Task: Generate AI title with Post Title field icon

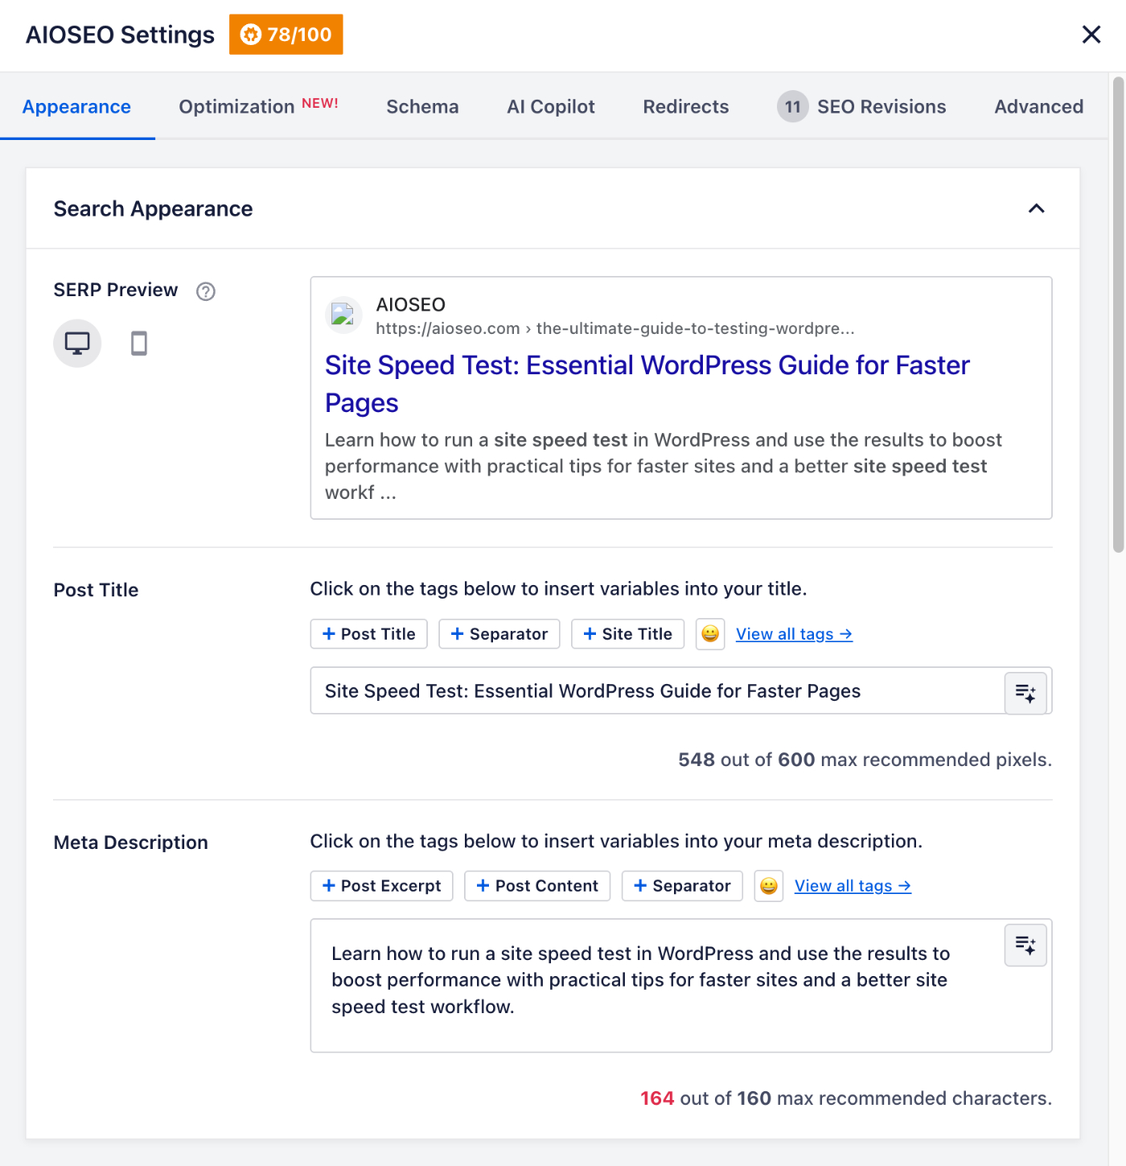Action: coord(1025,693)
